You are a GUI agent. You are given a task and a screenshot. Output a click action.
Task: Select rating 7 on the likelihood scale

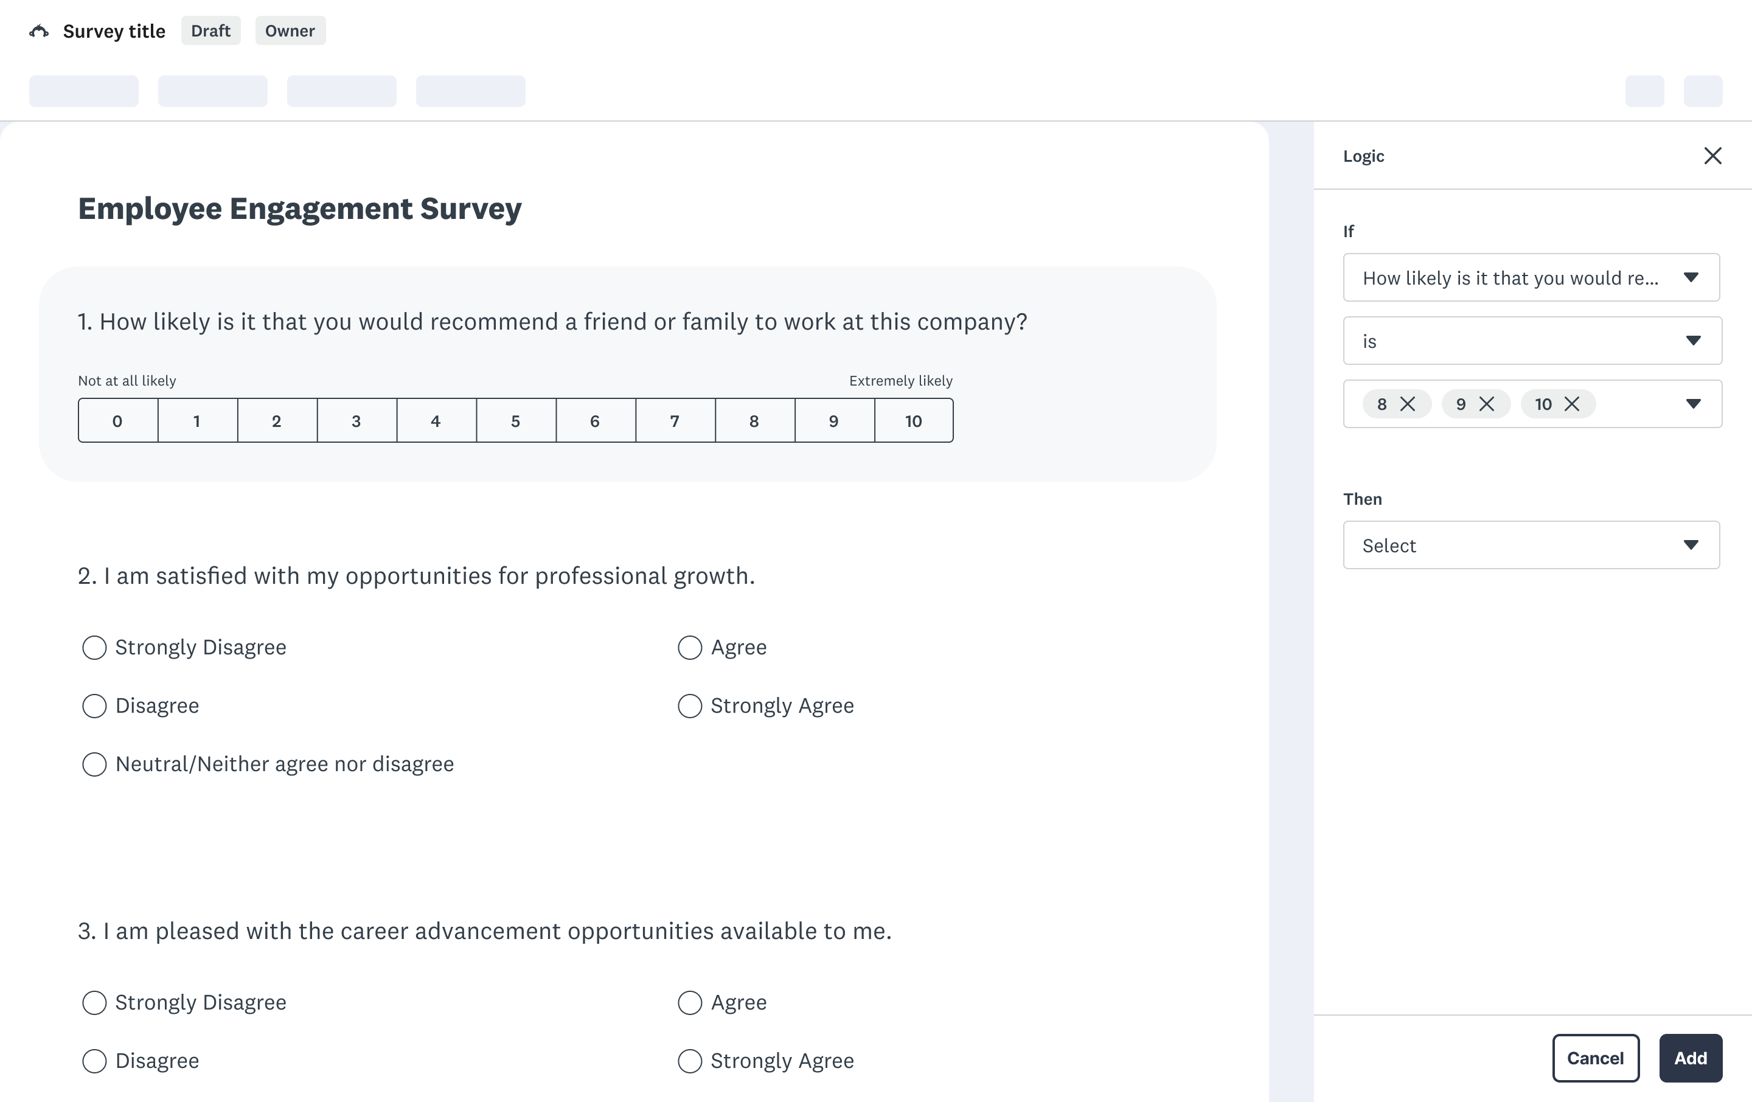(x=675, y=420)
